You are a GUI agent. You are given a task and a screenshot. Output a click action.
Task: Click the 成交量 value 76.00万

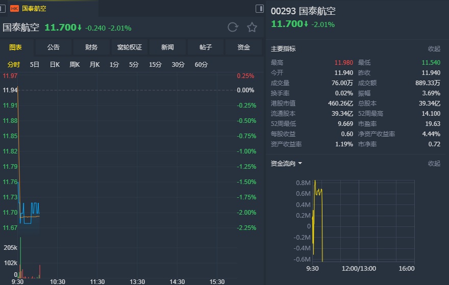click(x=342, y=83)
